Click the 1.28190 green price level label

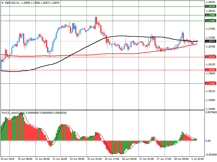tap(210, 6)
